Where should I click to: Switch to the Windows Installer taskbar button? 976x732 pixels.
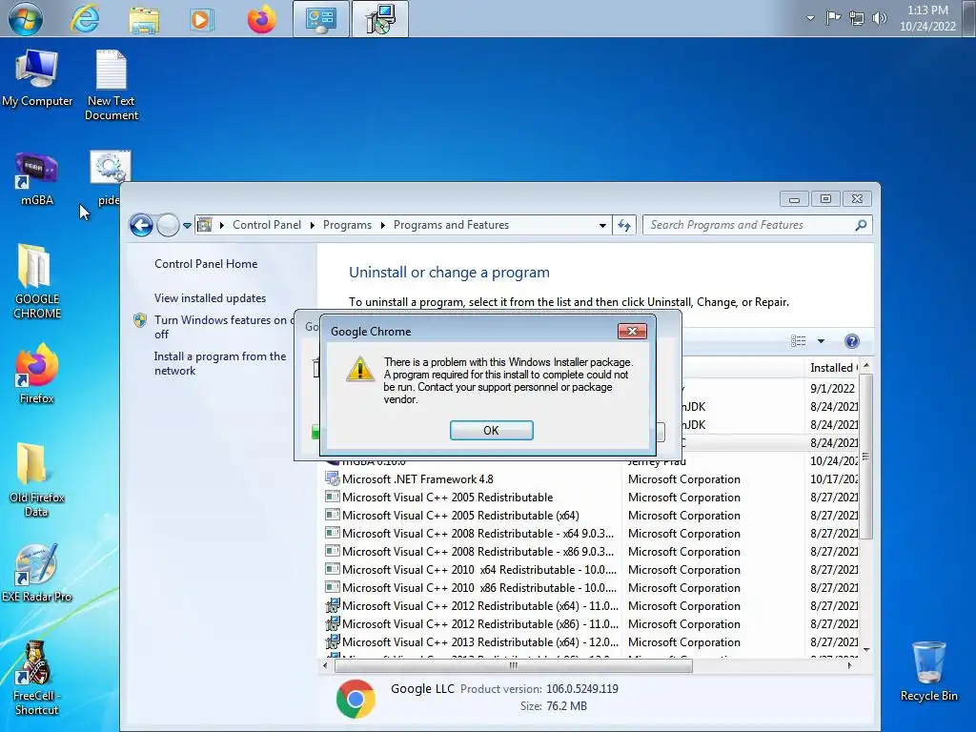tap(379, 19)
